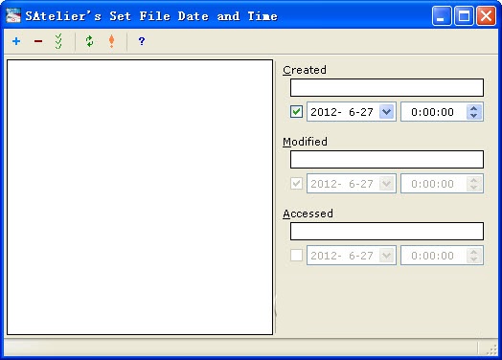Viewport: 502px width, 360px height.
Task: Open the Created date dropdown calendar
Action: point(386,112)
